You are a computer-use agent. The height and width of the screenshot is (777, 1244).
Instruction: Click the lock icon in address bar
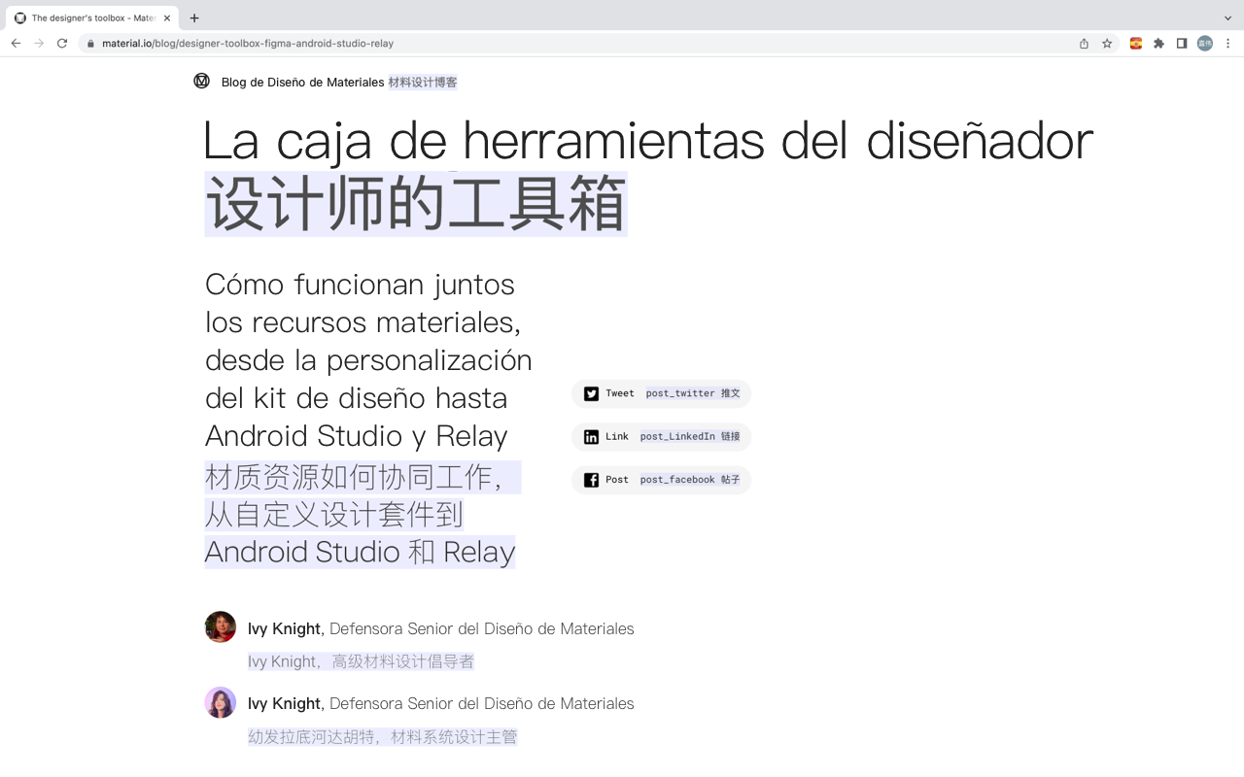(x=90, y=44)
